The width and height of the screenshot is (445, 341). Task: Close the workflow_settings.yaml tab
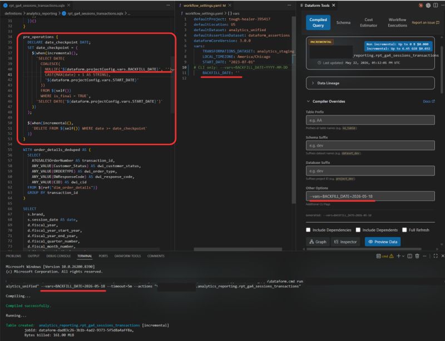click(x=230, y=6)
